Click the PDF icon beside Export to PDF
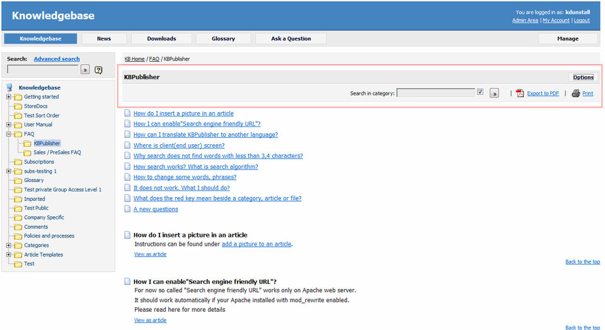Viewport: 605px width, 330px height. pyautogui.click(x=520, y=93)
